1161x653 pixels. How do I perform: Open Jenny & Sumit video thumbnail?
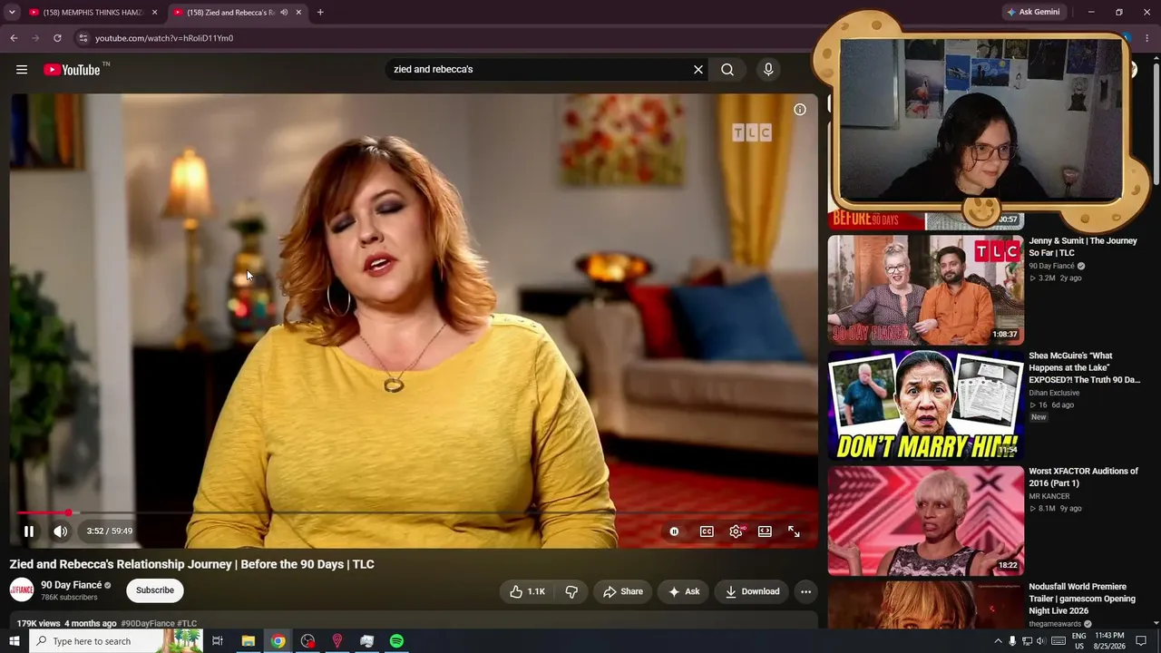click(x=925, y=290)
